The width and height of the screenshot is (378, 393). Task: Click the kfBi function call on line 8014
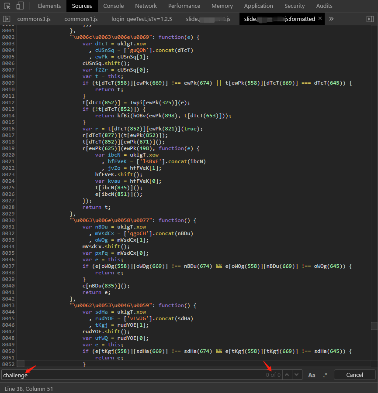tap(124, 116)
